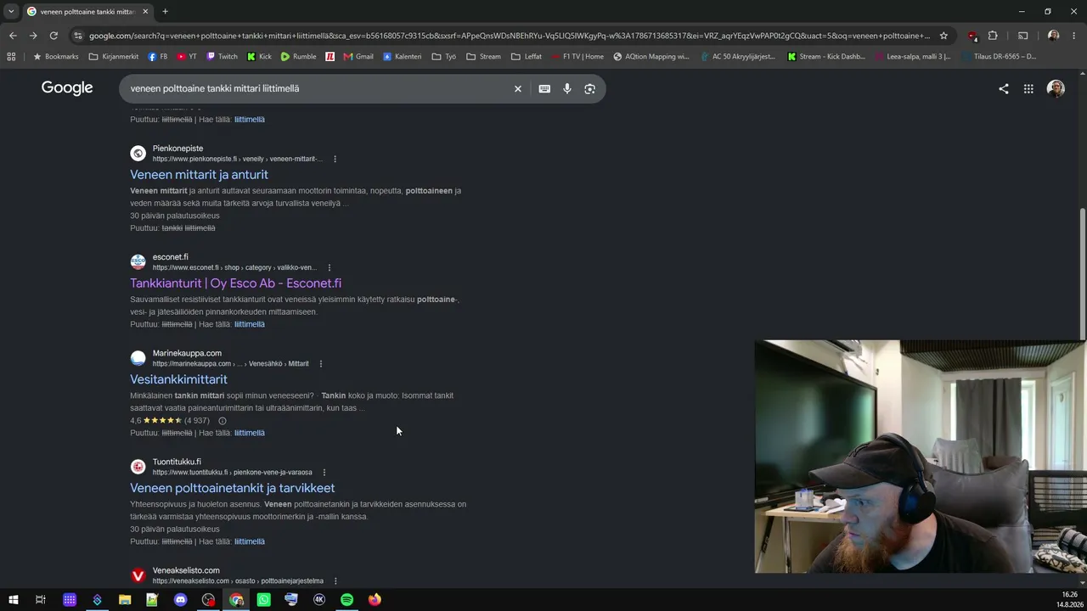Open the Kalenteri bookmark
The width and height of the screenshot is (1087, 611).
pyautogui.click(x=402, y=57)
